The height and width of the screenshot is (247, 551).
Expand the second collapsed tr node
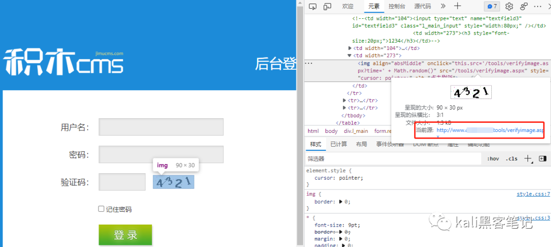coord(344,107)
